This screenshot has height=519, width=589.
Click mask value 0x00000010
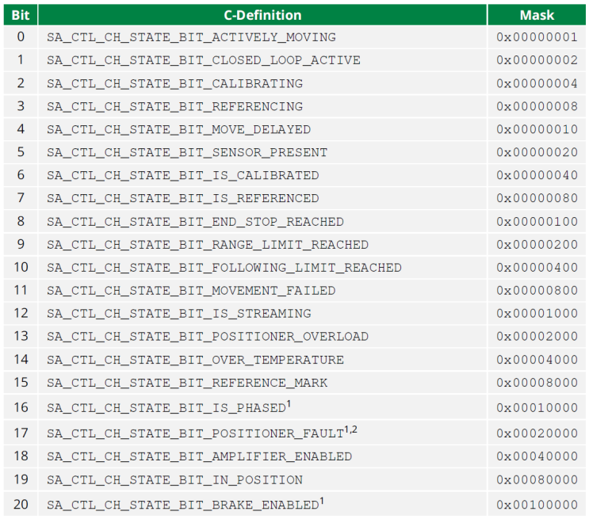click(x=537, y=129)
